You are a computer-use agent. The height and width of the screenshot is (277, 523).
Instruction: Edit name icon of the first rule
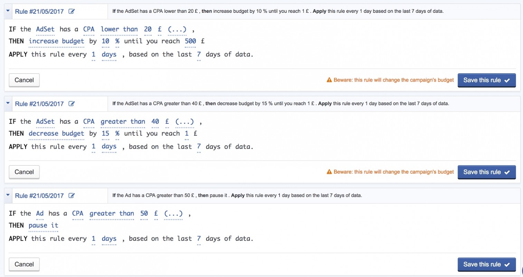point(72,11)
